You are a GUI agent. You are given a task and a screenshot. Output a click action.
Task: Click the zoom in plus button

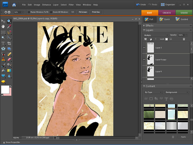tap(6, 12)
